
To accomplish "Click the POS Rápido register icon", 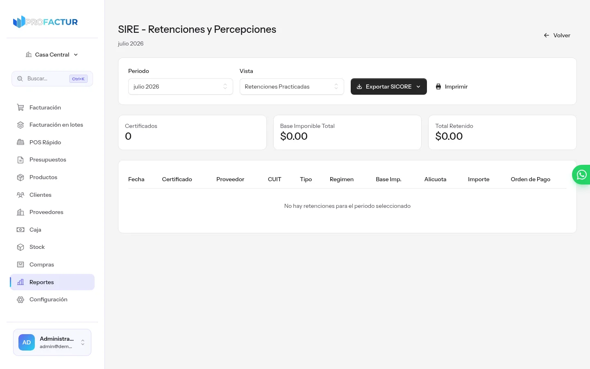I will tap(20, 142).
